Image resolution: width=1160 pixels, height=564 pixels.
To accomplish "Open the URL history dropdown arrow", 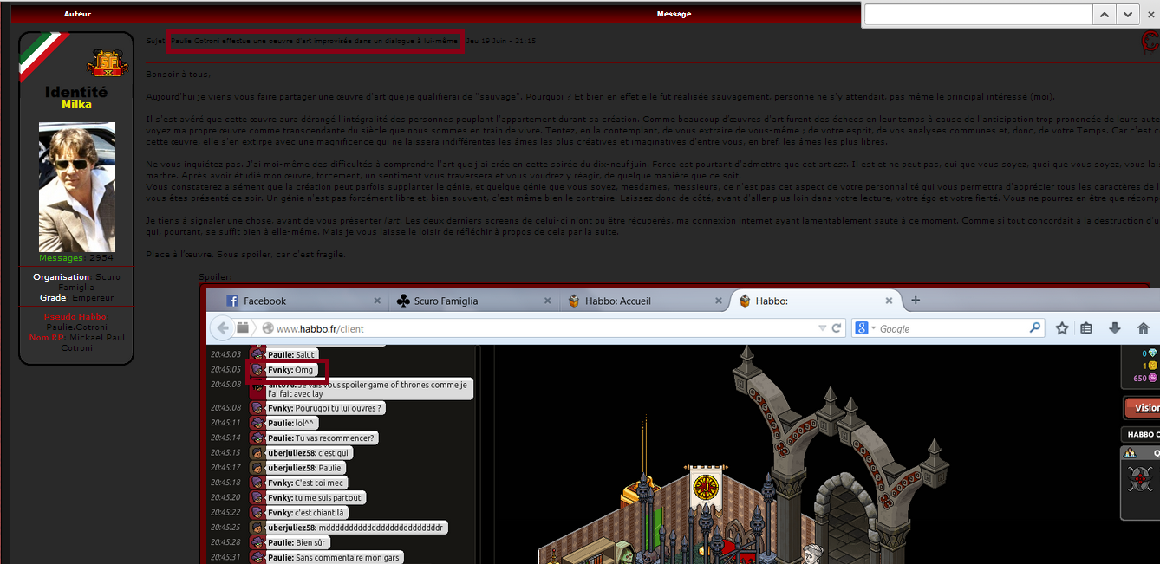I will [823, 328].
